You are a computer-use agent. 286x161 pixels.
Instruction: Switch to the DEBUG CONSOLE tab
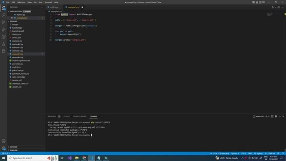80,116
